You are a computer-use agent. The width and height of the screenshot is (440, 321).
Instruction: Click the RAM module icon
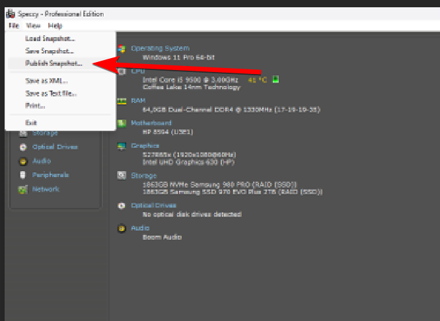(122, 101)
